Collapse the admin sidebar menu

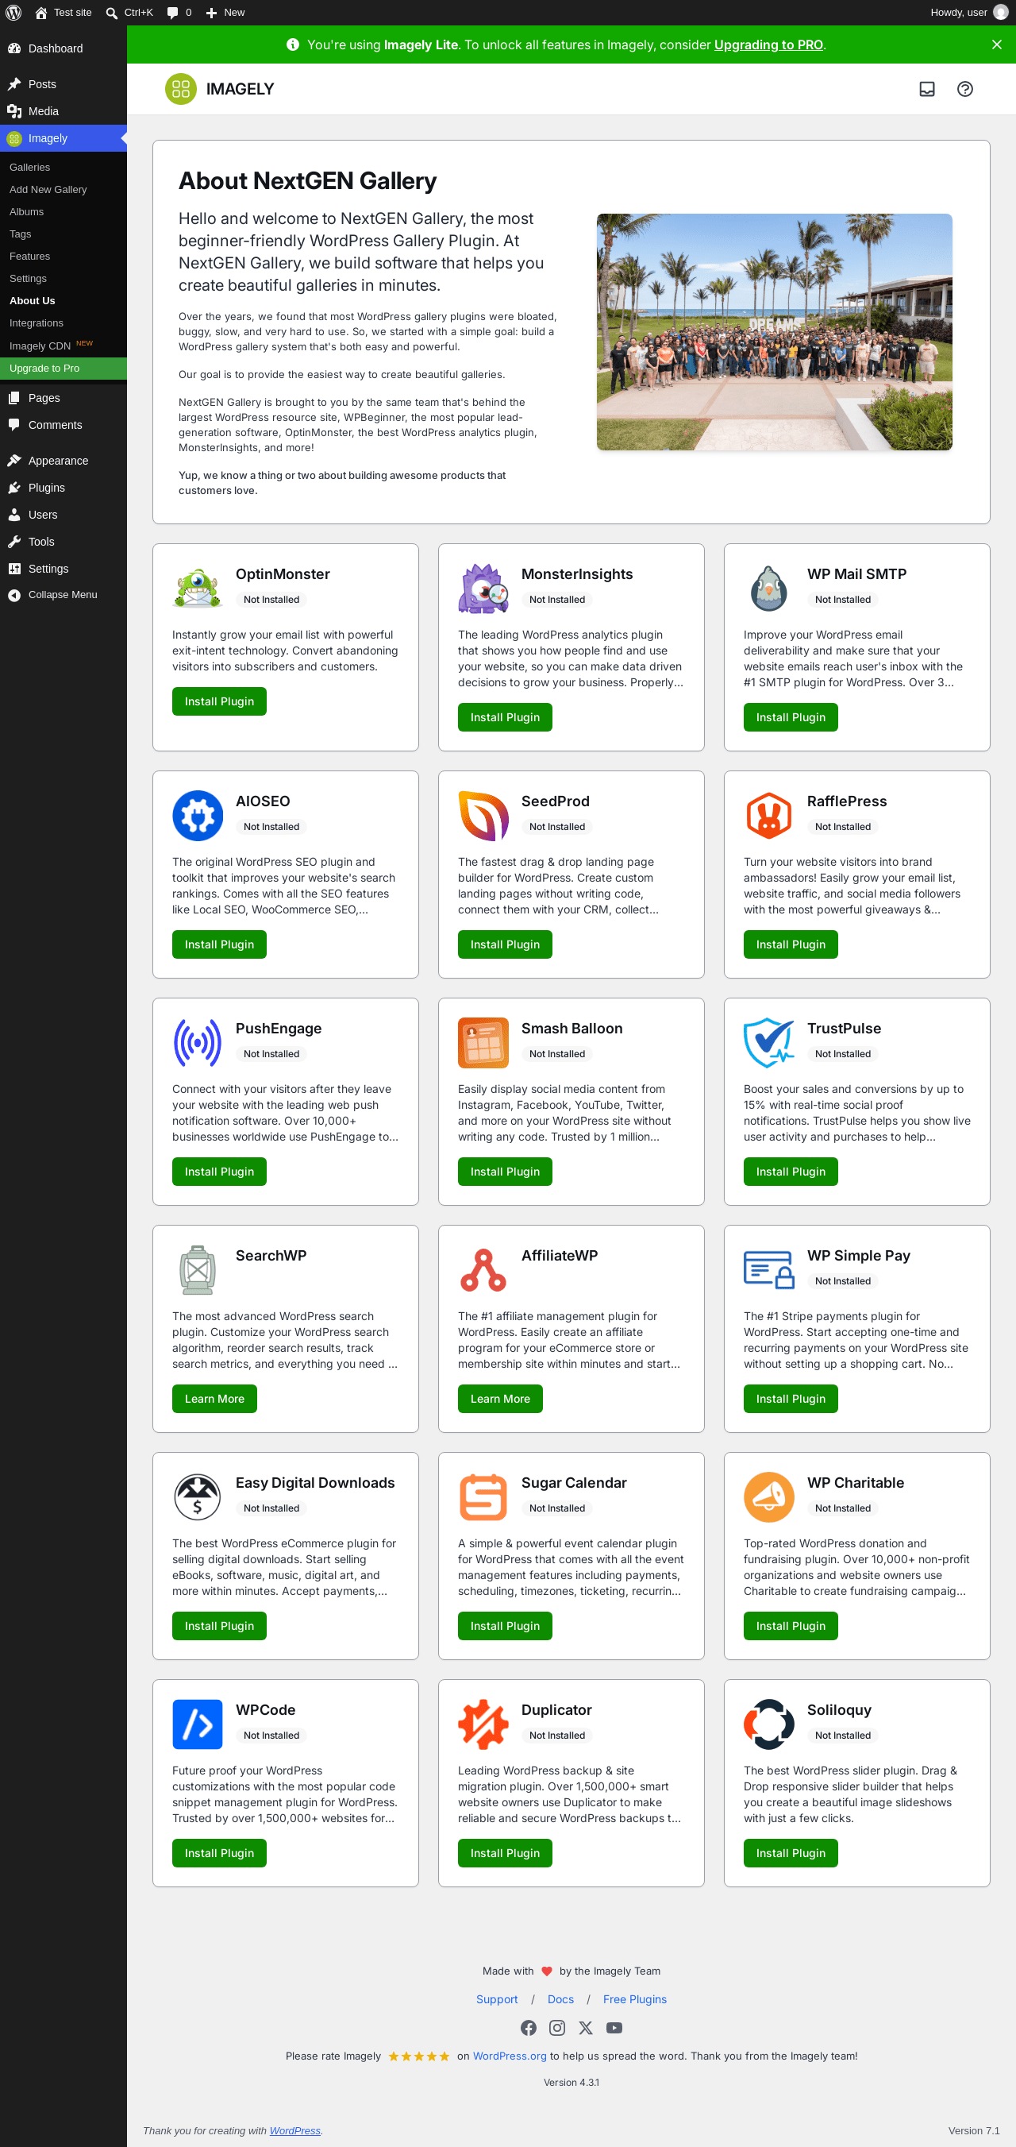coord(63,595)
